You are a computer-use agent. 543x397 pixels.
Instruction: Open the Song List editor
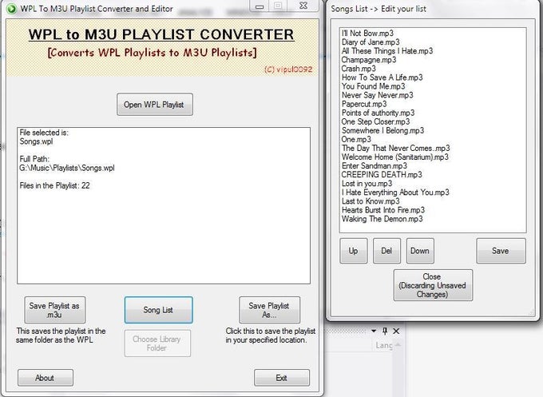tap(157, 309)
